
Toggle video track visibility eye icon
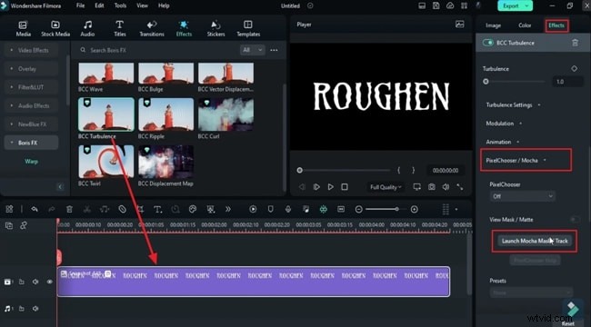[x=49, y=282]
